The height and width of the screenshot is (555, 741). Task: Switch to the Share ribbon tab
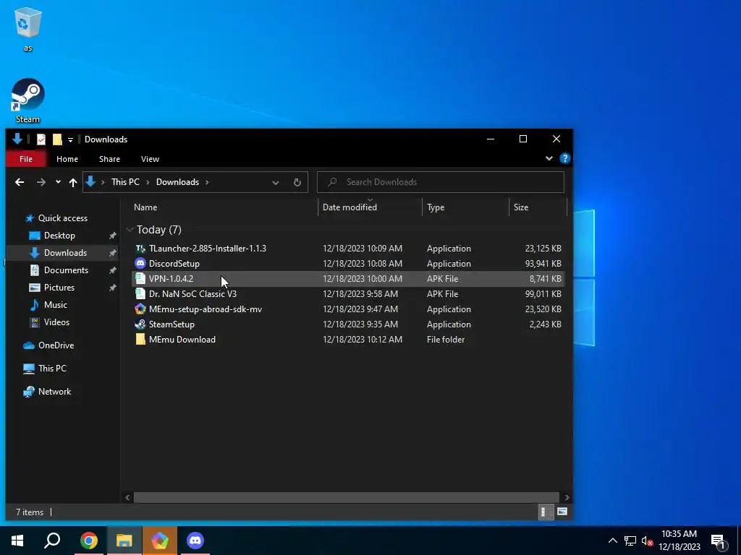point(109,159)
